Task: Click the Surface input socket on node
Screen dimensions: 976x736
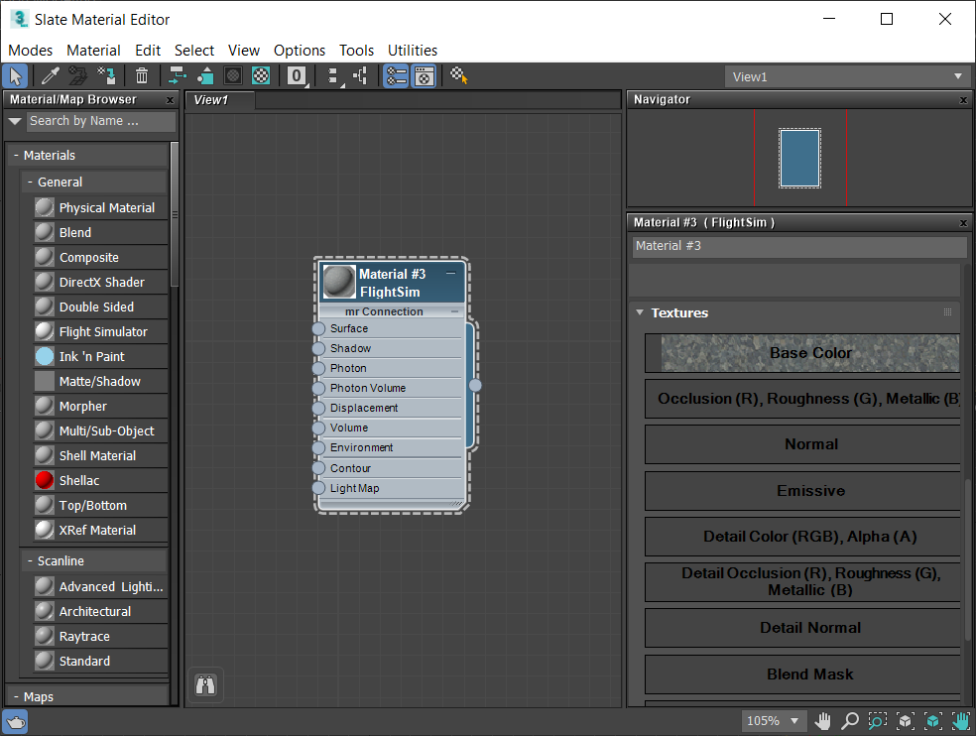Action: tap(318, 328)
